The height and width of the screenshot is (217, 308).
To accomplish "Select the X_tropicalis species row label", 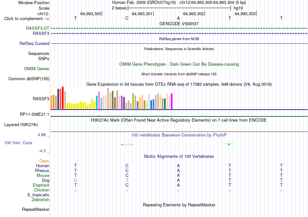I will coord(38,195).
